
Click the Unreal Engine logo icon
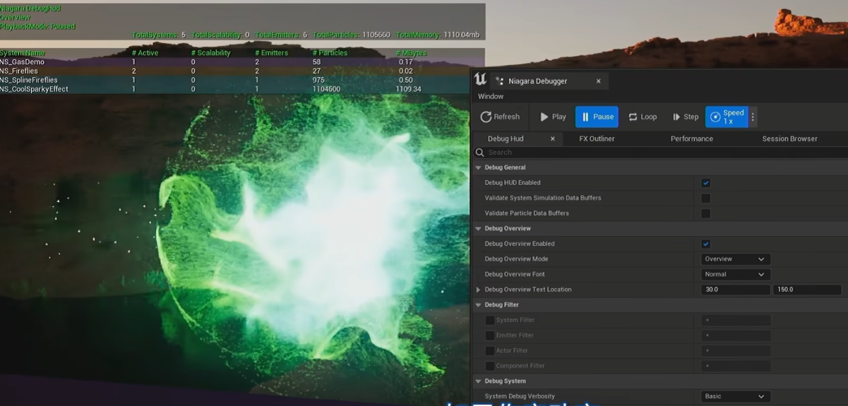(x=480, y=79)
